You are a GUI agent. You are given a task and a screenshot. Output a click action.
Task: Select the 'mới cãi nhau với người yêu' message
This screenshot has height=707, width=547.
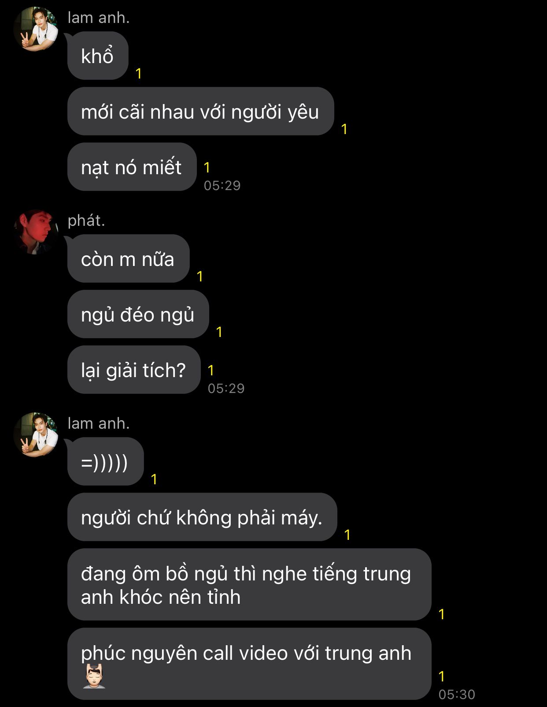[201, 112]
